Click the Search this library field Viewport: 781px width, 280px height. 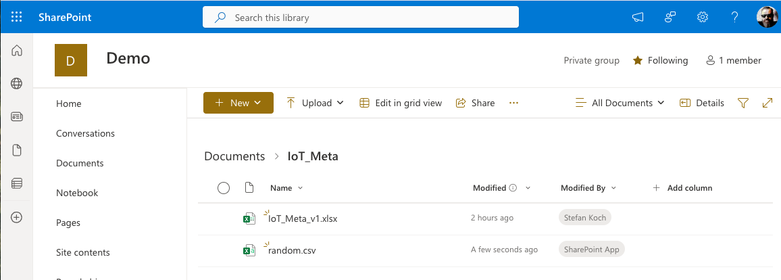[361, 18]
